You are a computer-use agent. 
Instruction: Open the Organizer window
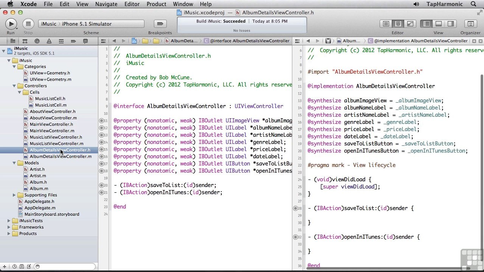(x=470, y=24)
